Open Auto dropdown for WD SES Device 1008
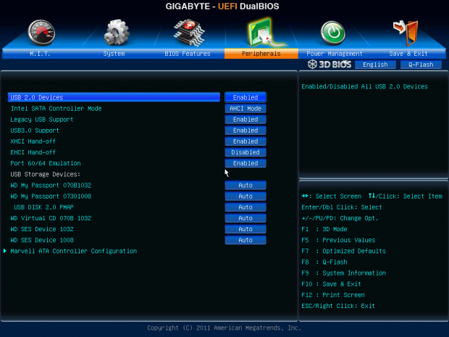Screen dimensions: 449x337 click(x=246, y=240)
